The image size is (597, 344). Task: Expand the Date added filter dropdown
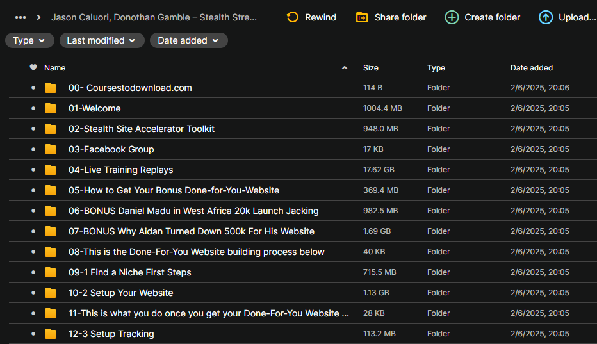coord(188,40)
